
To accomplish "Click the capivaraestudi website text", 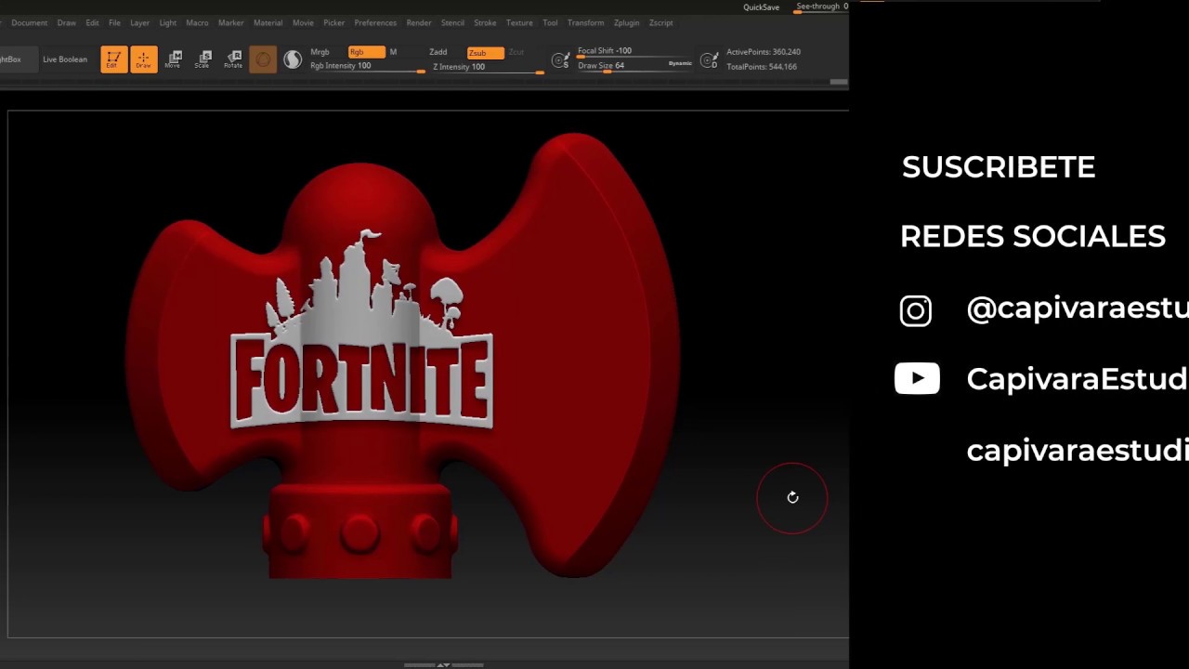I will [x=1078, y=451].
